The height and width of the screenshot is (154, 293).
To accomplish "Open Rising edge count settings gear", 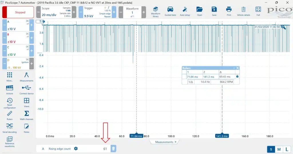I will (76, 149).
